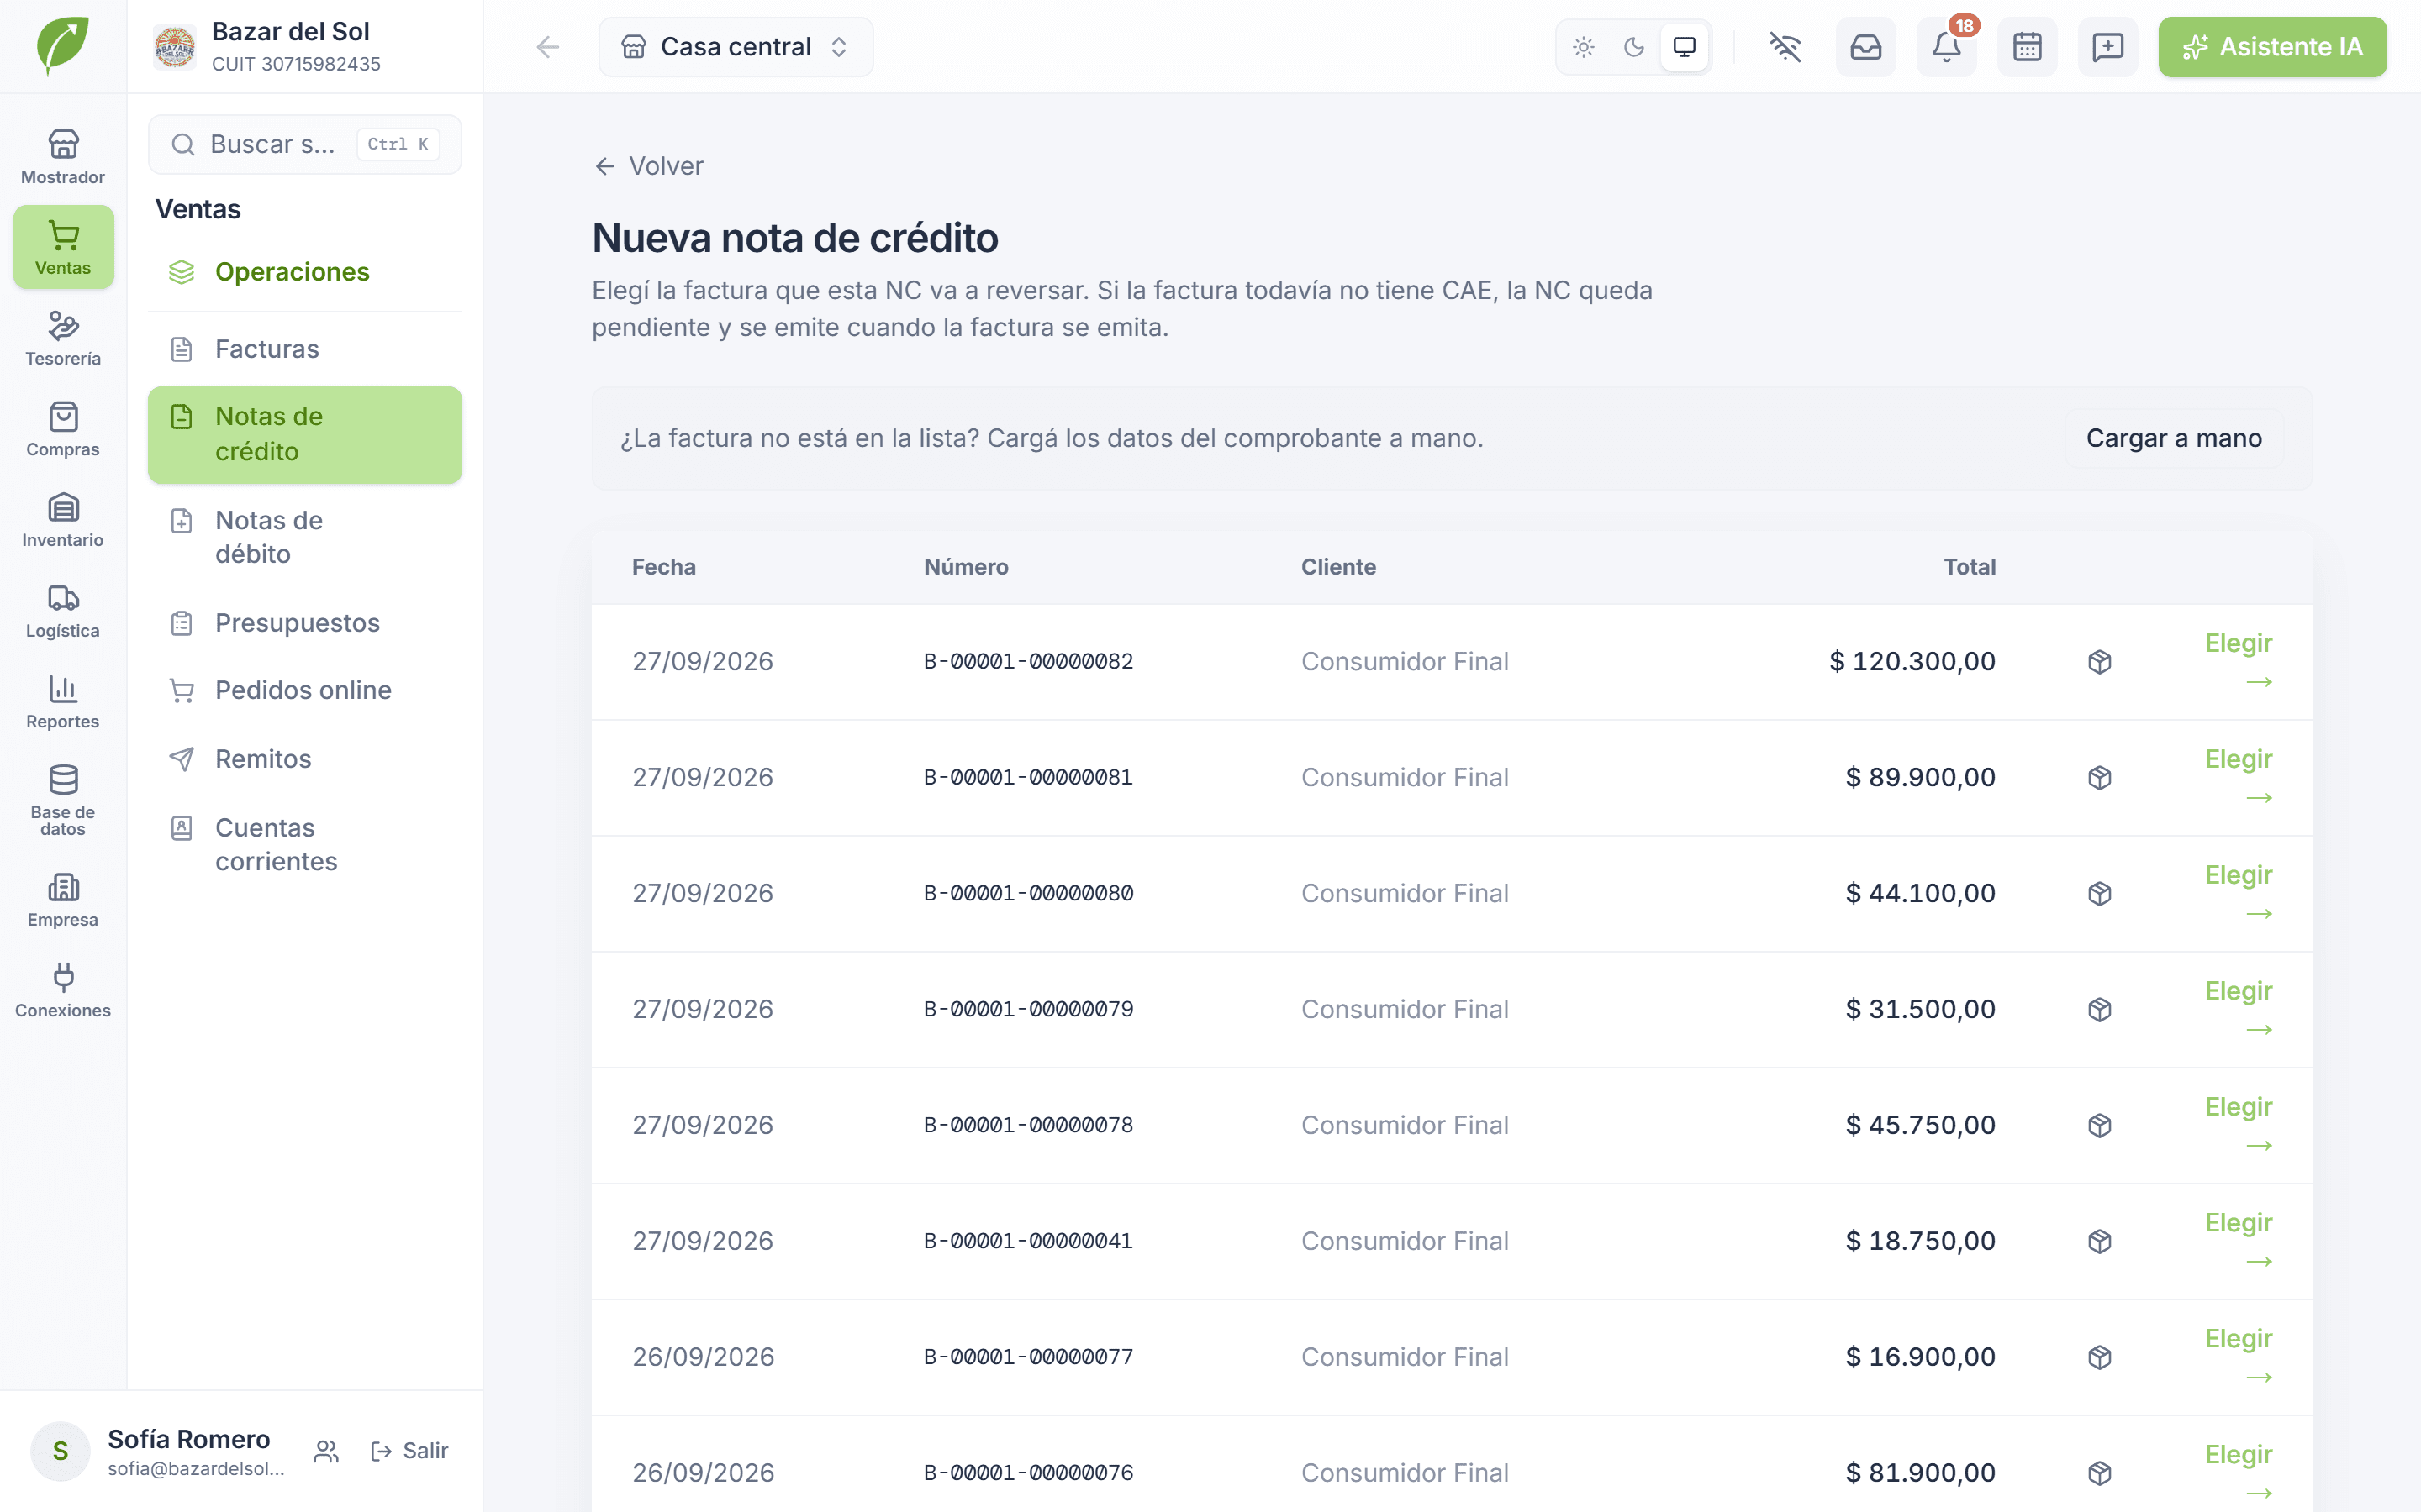Open Presupuestos menu item
Screen dimensions: 2421x1512
305,623
